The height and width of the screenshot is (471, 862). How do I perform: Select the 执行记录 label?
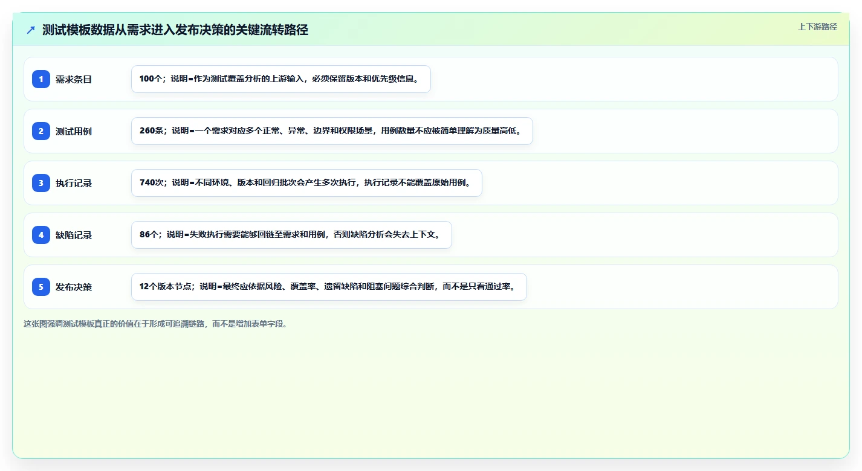pyautogui.click(x=74, y=183)
